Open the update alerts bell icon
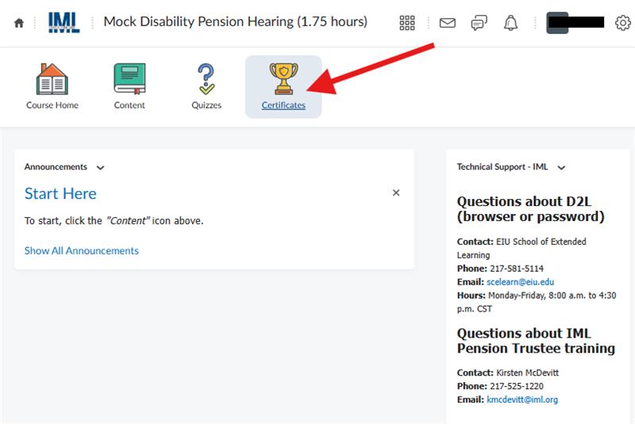 pyautogui.click(x=510, y=23)
